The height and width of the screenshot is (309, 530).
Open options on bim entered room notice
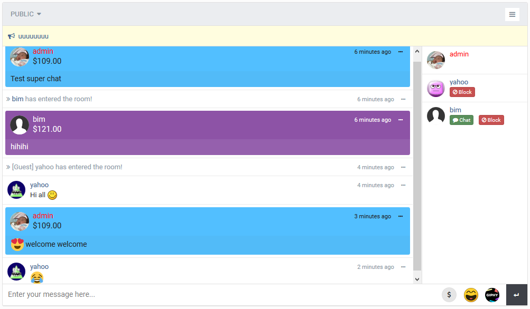(403, 99)
